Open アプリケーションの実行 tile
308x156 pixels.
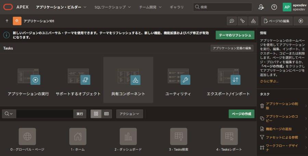tap(28, 80)
